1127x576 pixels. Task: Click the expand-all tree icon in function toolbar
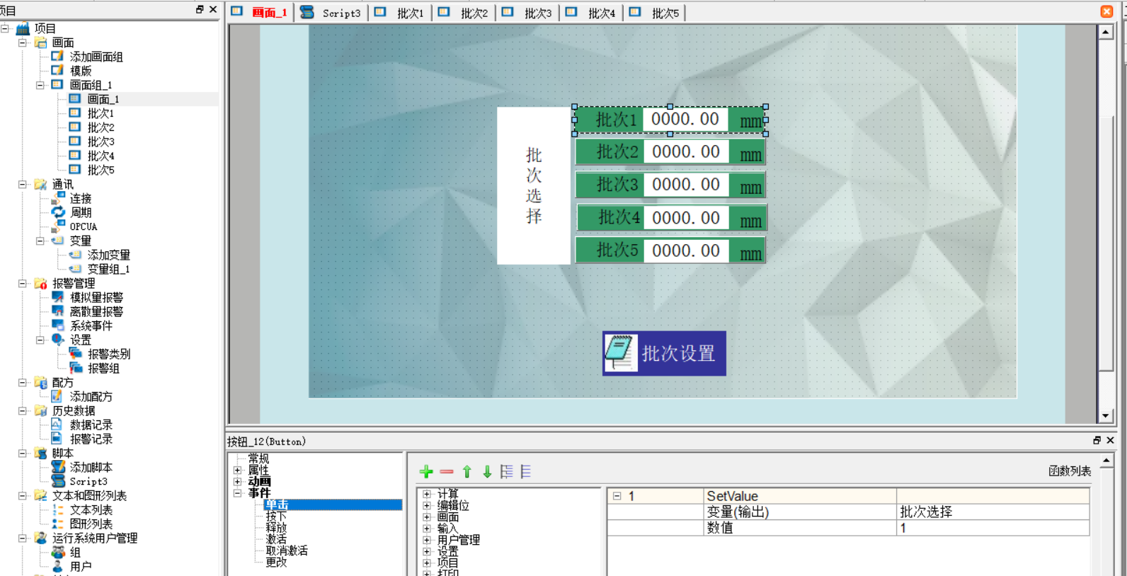coord(507,472)
